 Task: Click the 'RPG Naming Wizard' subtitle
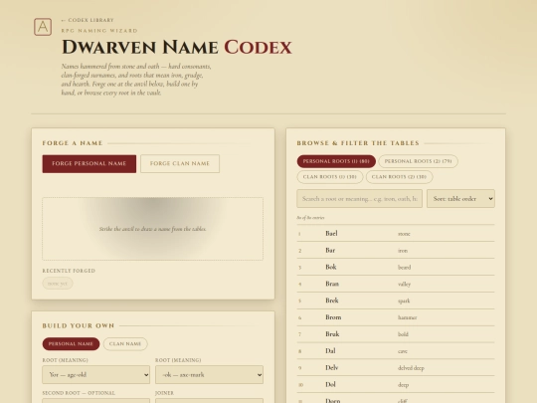point(99,31)
